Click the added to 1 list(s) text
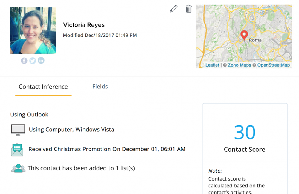Screen dimensions: 299x194 click(81, 168)
